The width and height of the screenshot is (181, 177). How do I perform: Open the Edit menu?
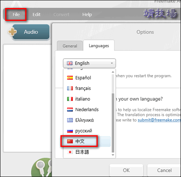pos(36,14)
